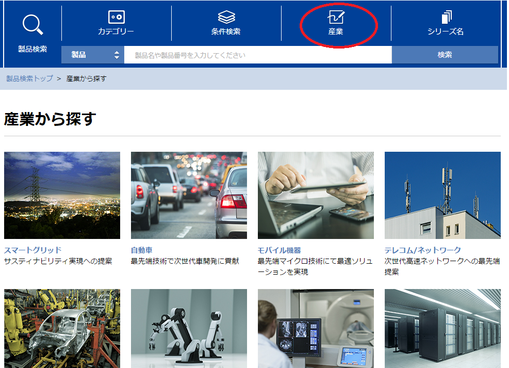The height and width of the screenshot is (368, 509).
Task: Select the server room data center thumbnail
Action: pyautogui.click(x=442, y=328)
